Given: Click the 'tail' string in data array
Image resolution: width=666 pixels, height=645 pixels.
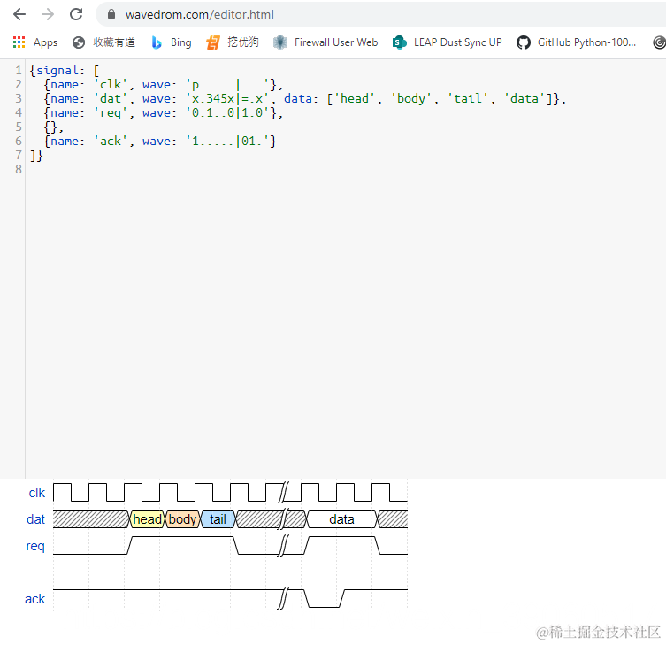Looking at the screenshot, I should click(468, 98).
